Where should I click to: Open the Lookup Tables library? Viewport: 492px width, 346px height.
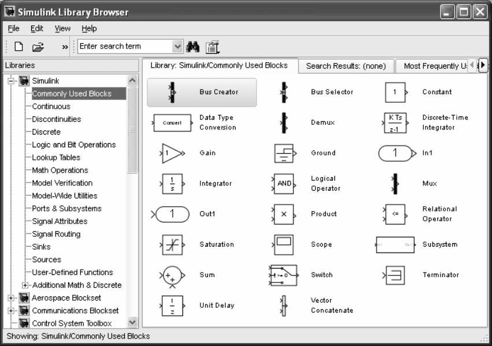(x=56, y=158)
